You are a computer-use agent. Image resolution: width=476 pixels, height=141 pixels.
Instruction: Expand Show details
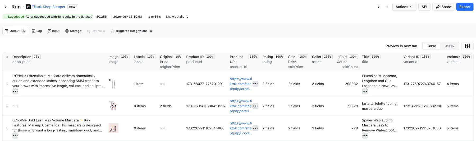point(177,17)
